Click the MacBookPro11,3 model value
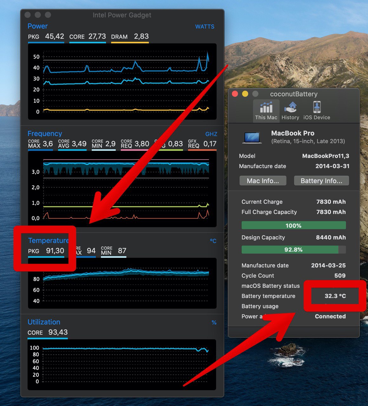This screenshot has width=368, height=406. pyautogui.click(x=325, y=156)
